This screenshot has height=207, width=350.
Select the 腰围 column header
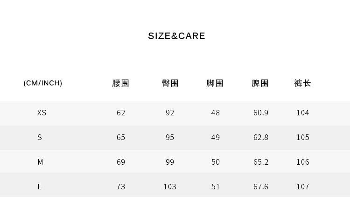[x=121, y=83]
